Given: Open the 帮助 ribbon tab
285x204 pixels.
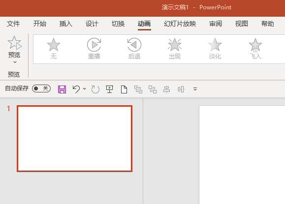Looking at the screenshot, I should [268, 24].
